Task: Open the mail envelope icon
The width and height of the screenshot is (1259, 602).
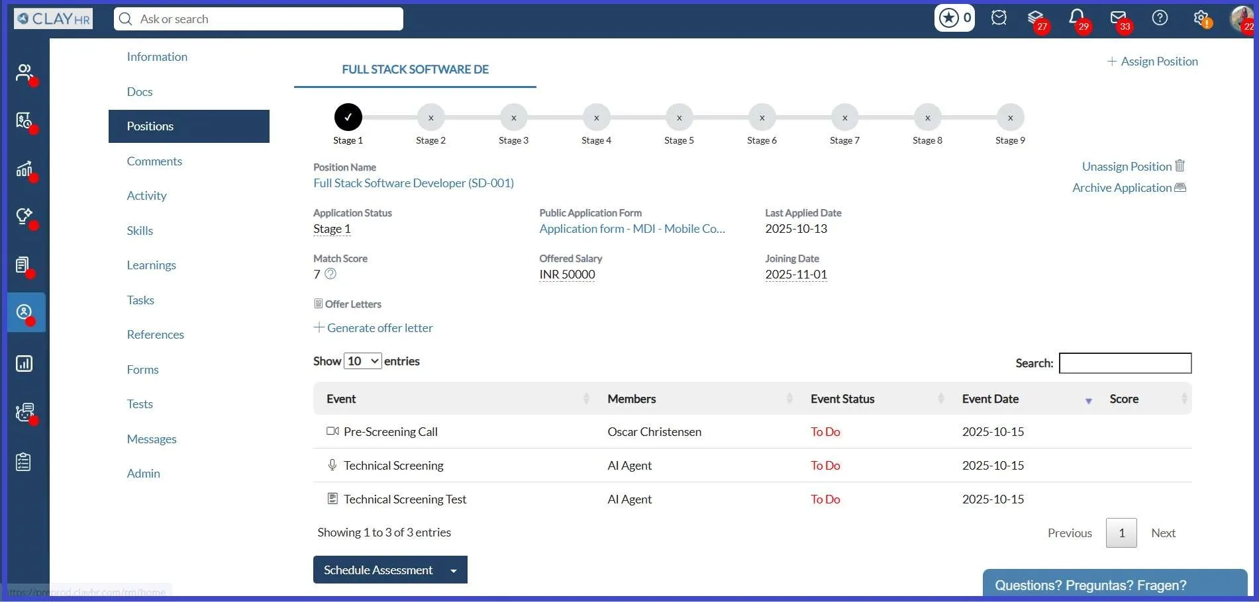Action: pyautogui.click(x=1118, y=18)
